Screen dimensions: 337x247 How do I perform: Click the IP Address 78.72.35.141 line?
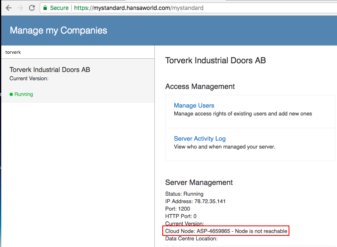click(195, 201)
